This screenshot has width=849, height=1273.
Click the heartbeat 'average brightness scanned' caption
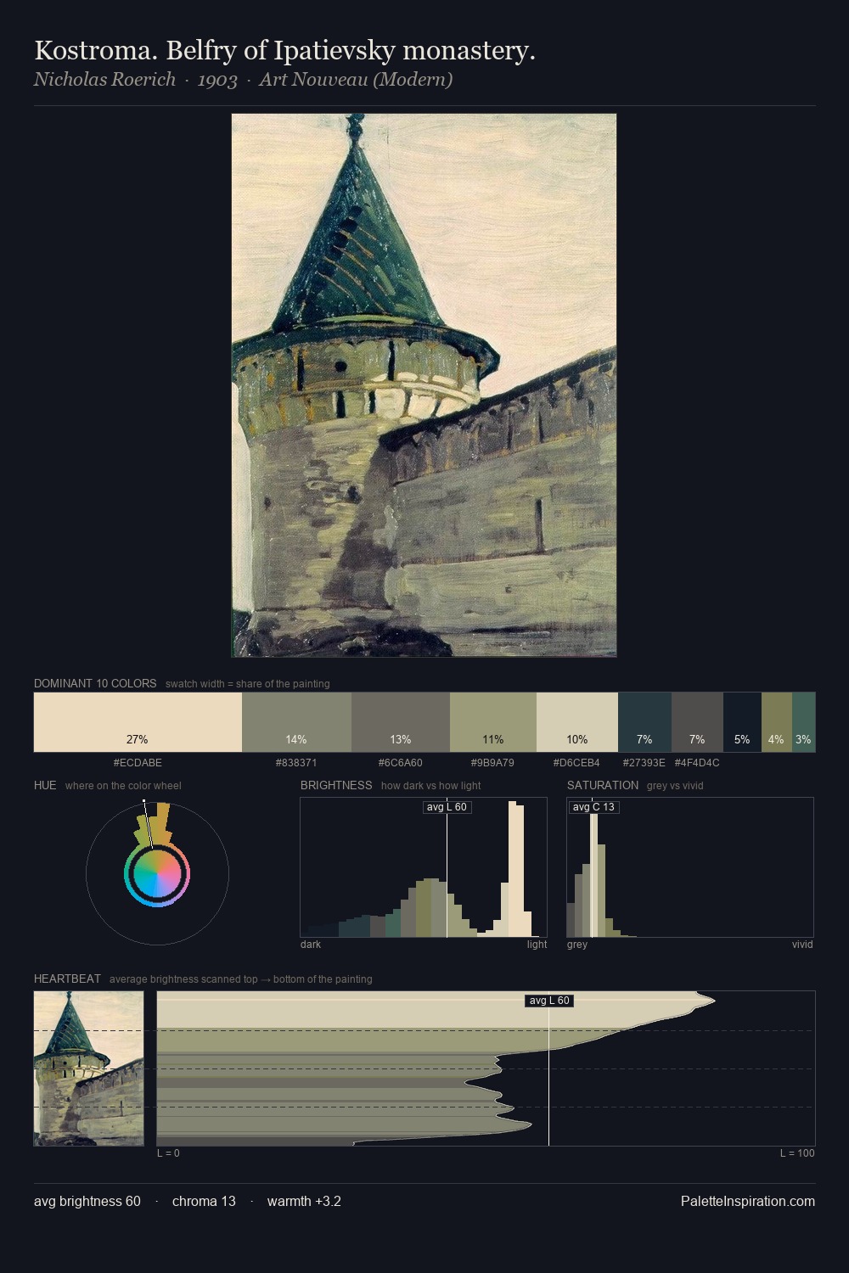click(241, 979)
